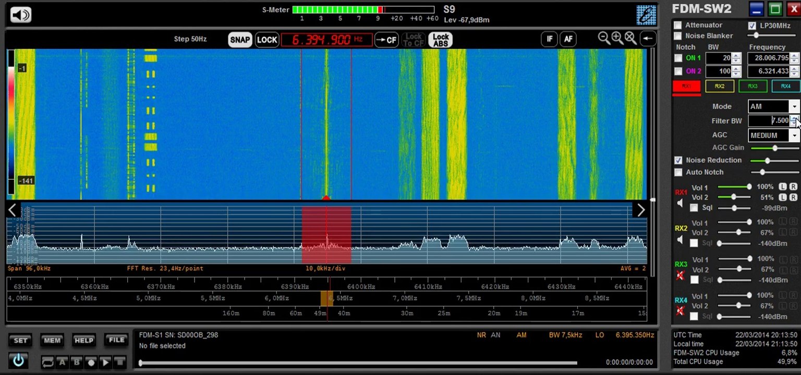This screenshot has height=375, width=801.
Task: Select the RX1 receiver tab
Action: pyautogui.click(x=687, y=86)
